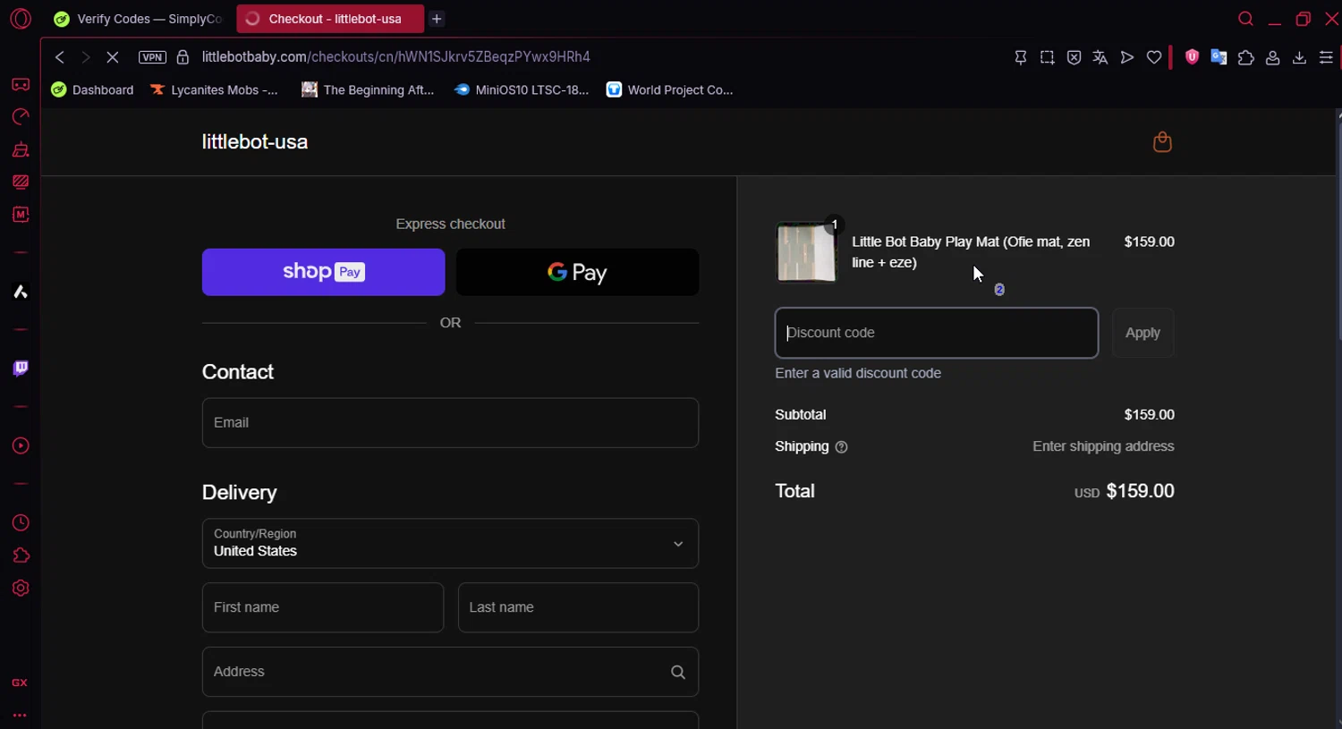Open World Project Co... bookmark
1342x729 pixels.
pyautogui.click(x=669, y=89)
